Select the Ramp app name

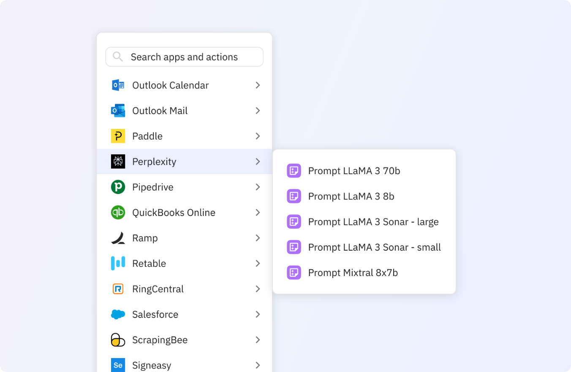click(145, 238)
